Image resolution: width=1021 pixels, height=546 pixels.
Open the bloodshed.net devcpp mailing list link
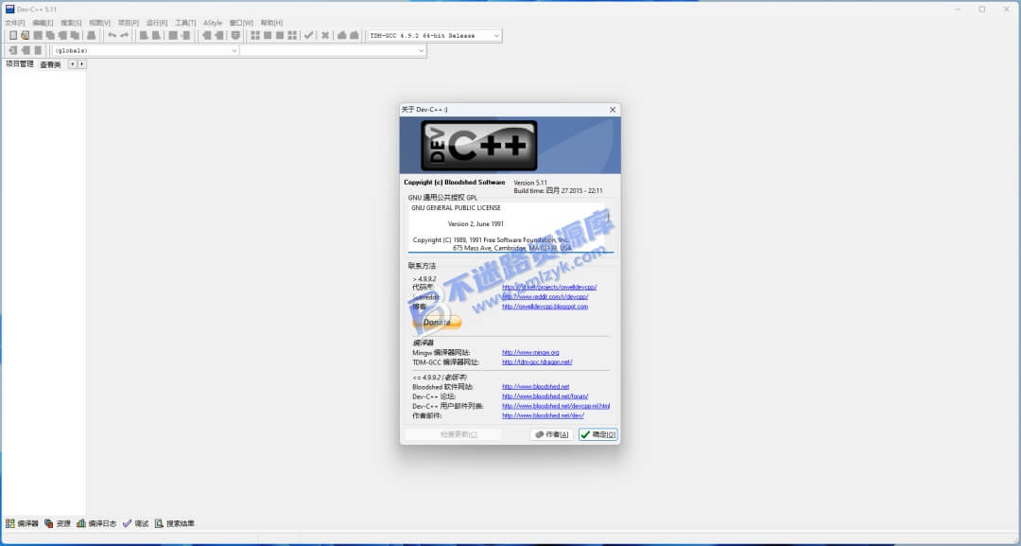coord(556,406)
